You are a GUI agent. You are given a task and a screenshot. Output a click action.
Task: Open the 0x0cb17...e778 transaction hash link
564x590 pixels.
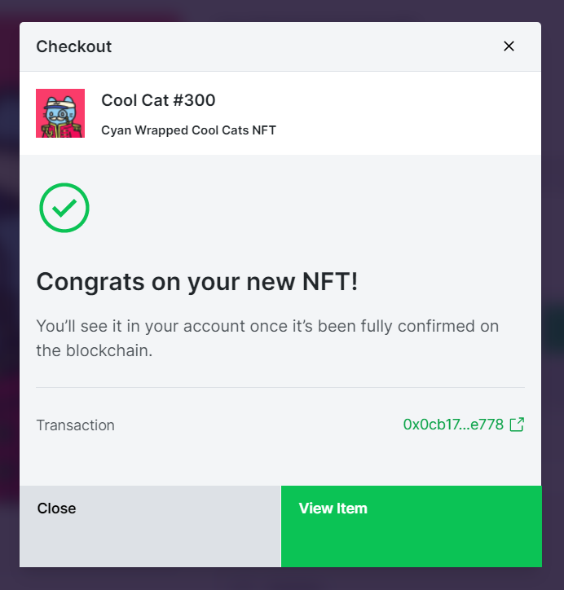tap(453, 425)
